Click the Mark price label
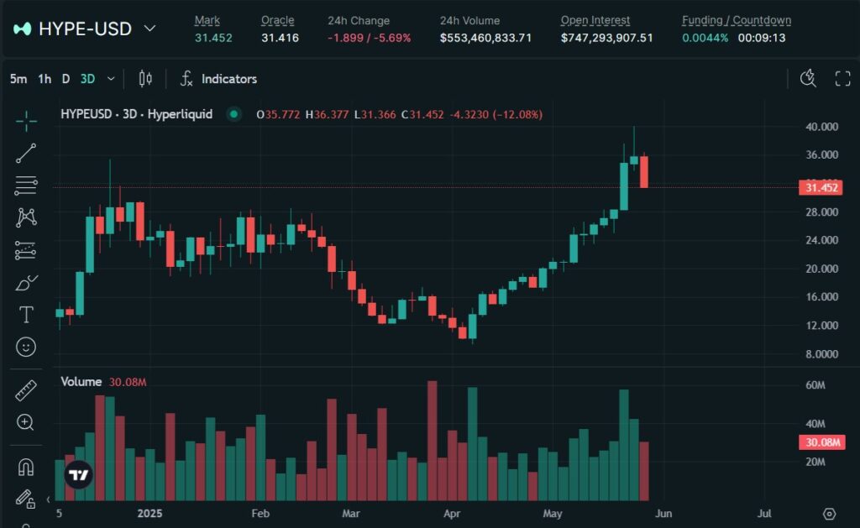 pos(207,20)
